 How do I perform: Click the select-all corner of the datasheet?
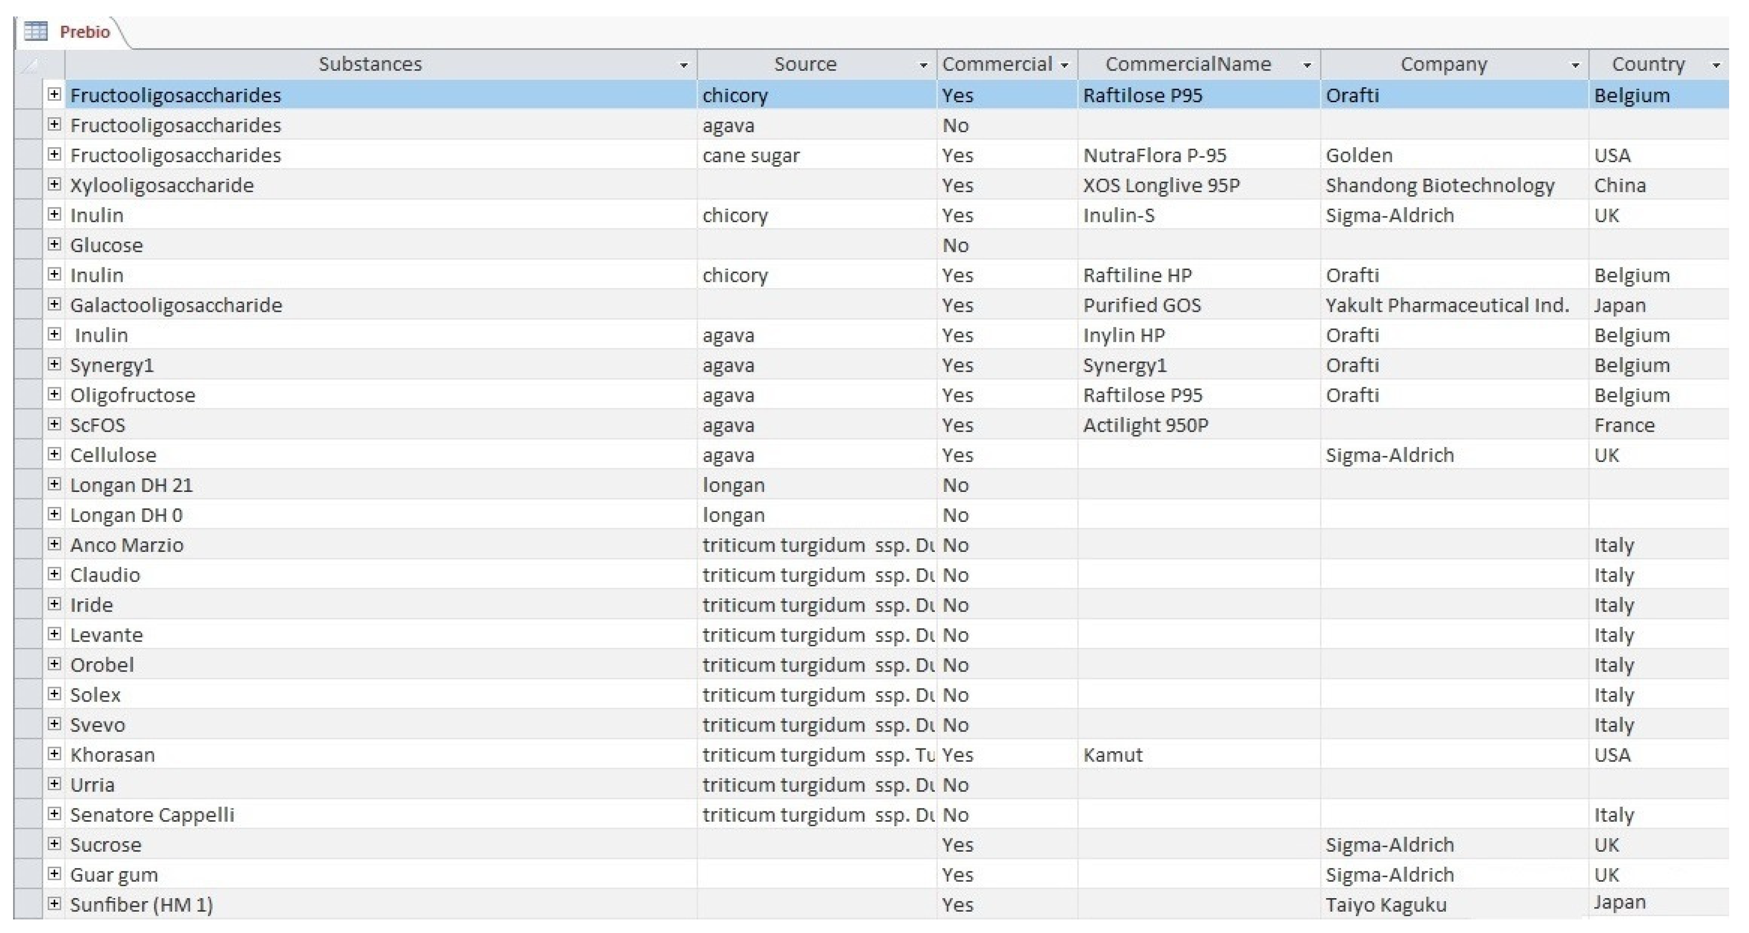tap(29, 65)
